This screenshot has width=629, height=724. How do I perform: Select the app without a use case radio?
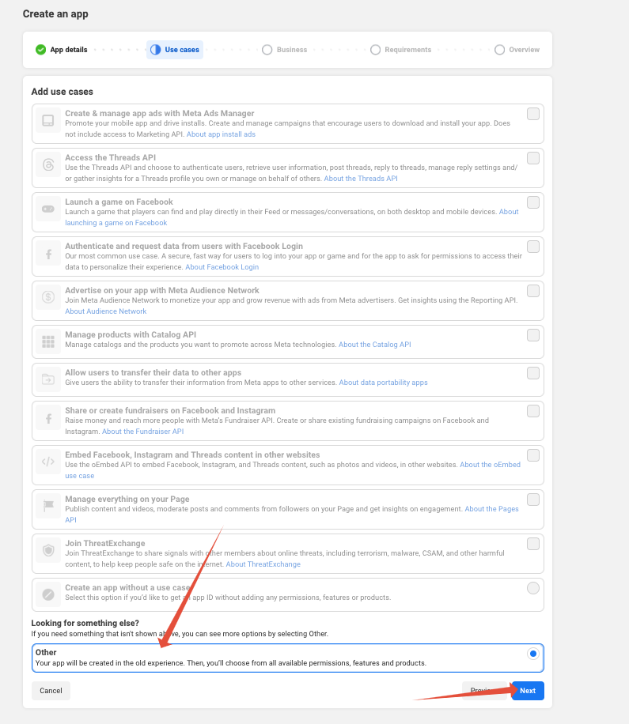coord(533,588)
